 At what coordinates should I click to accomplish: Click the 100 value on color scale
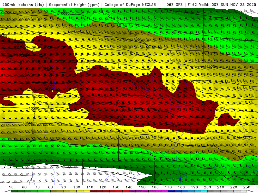pyautogui.click(x=77, y=187)
